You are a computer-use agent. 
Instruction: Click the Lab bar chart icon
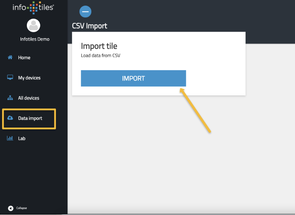(x=10, y=138)
